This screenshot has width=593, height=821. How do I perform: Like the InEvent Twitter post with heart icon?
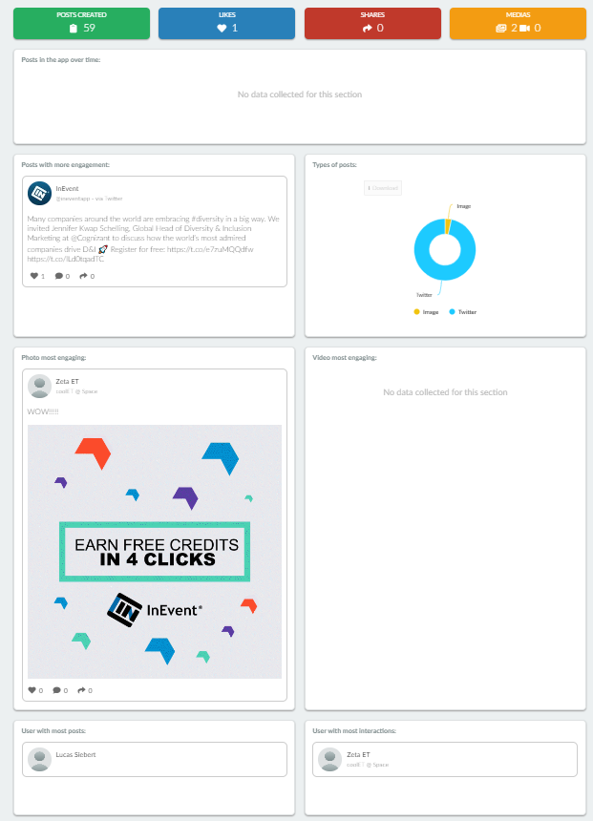pyautogui.click(x=34, y=276)
